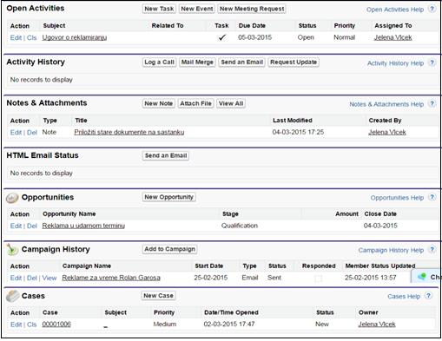Open the Reklama u udarnom terminu opportunity
The height and width of the screenshot is (341, 442).
[83, 226]
